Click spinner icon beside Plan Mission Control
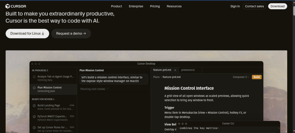The image size is (295, 133). tap(34, 88)
